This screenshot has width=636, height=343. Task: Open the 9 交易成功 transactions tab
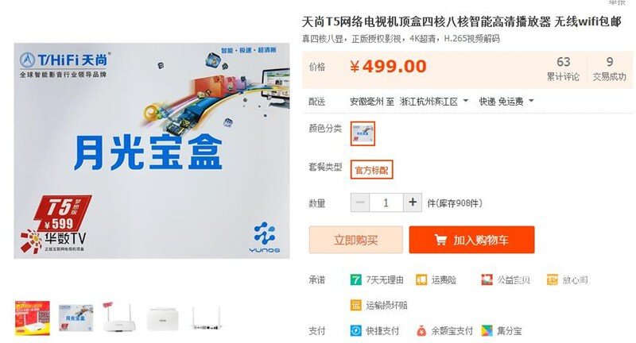pyautogui.click(x=609, y=69)
